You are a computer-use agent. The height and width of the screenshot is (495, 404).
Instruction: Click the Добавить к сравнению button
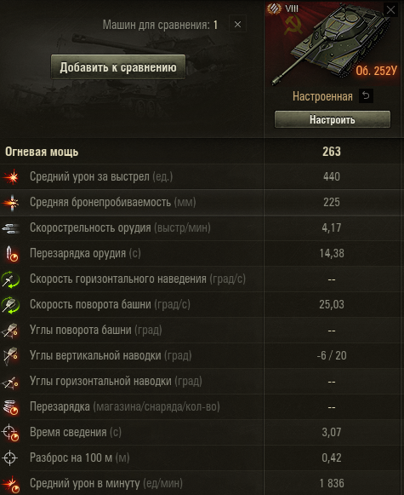coord(118,67)
